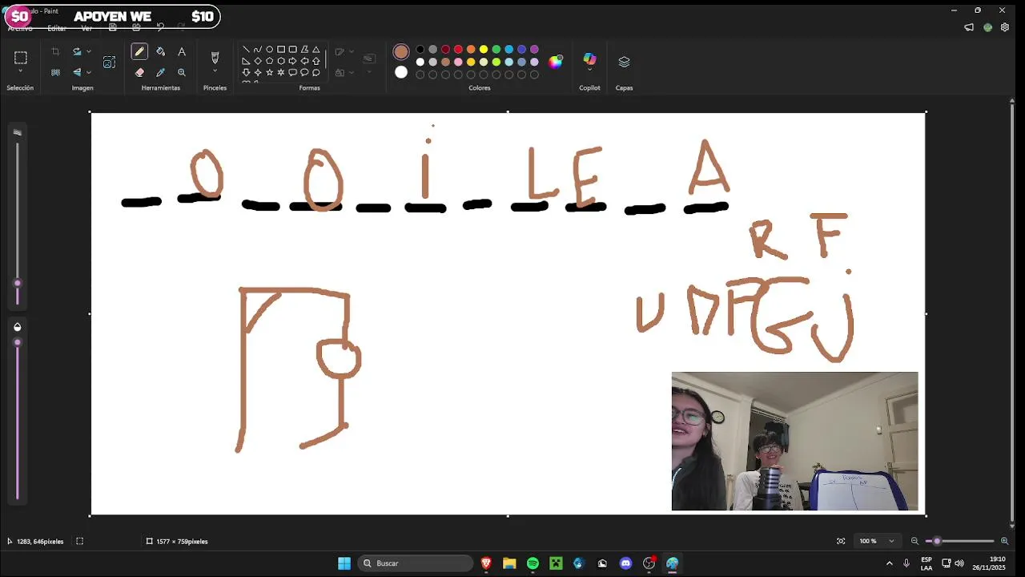This screenshot has height=577, width=1025.
Task: Expand the Flip dropdown arrow
Action: tap(88, 72)
